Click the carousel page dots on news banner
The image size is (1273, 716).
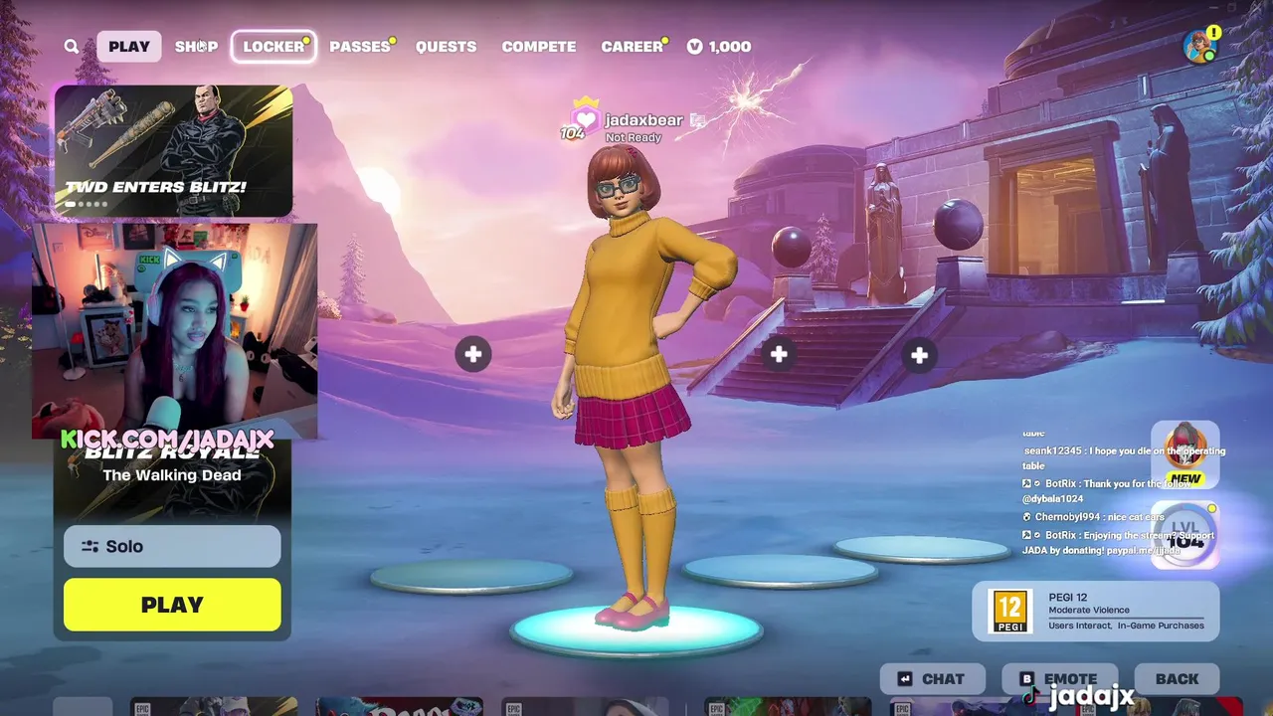tap(87, 204)
